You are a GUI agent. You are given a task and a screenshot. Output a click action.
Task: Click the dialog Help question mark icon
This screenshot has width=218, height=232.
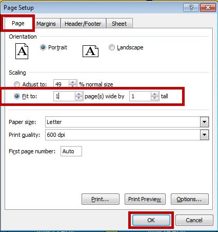coord(191,8)
